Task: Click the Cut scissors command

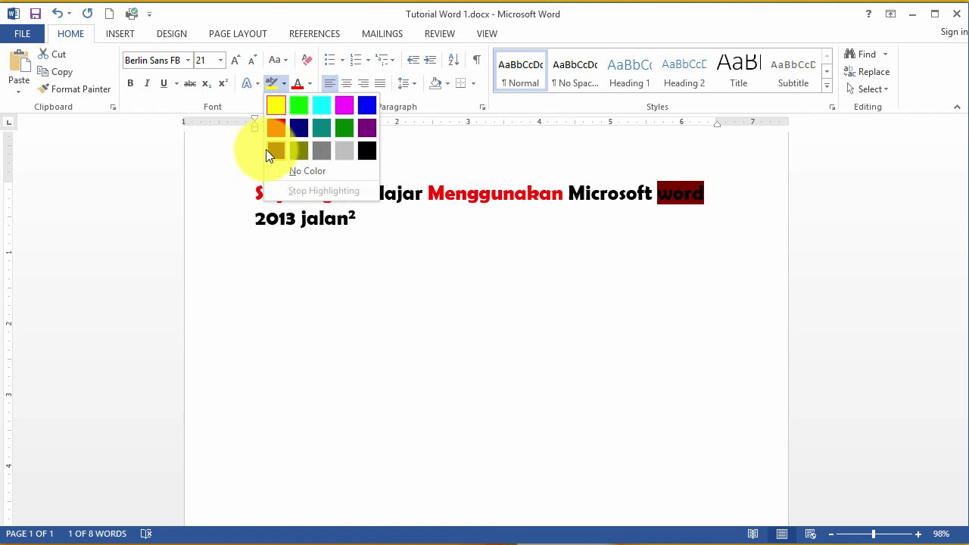Action: pyautogui.click(x=51, y=54)
